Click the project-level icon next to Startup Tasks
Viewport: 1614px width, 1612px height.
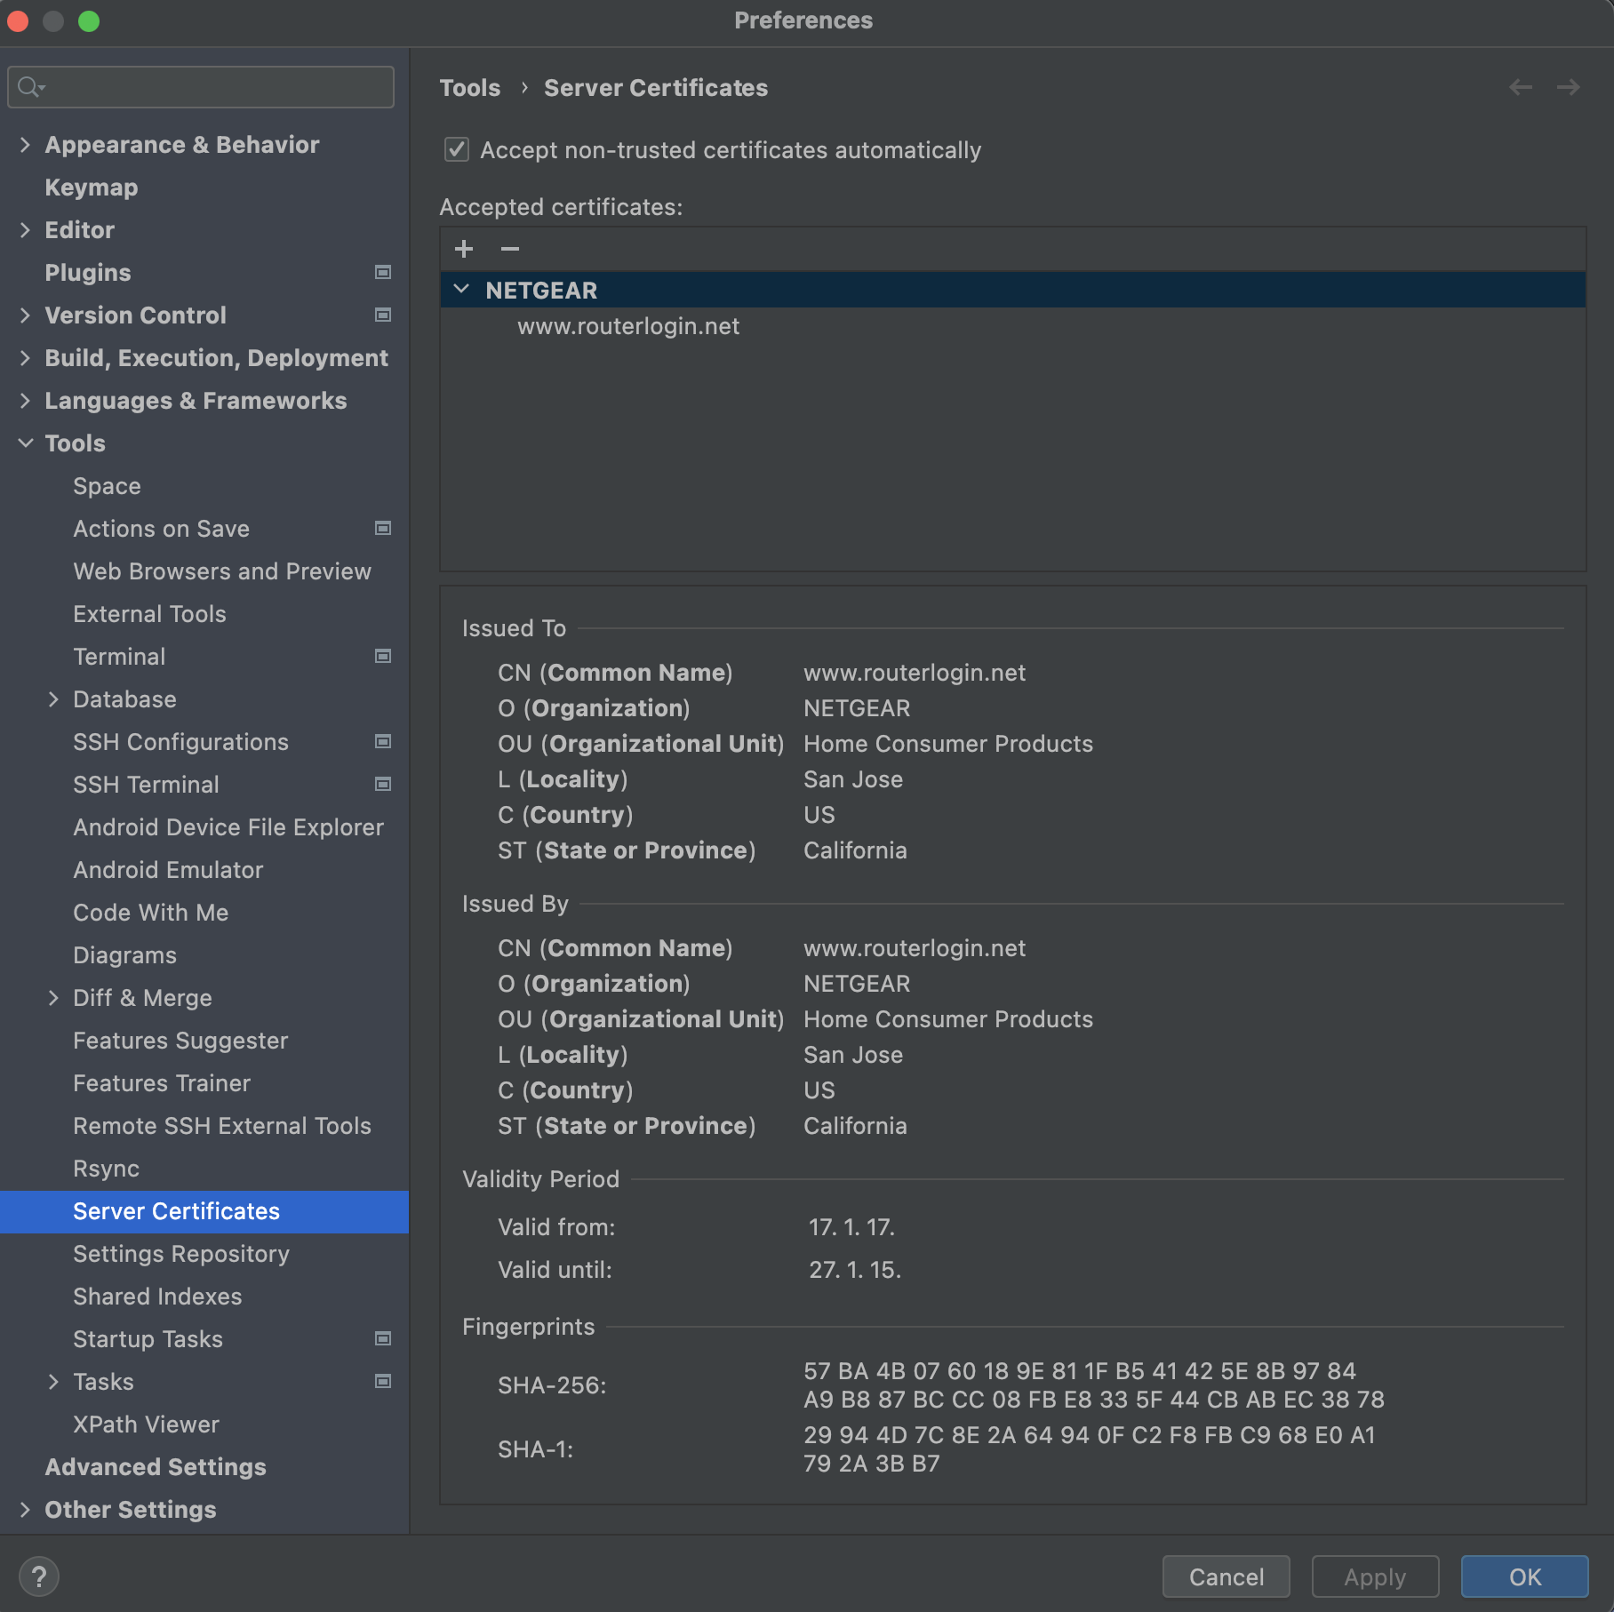[x=383, y=1338]
